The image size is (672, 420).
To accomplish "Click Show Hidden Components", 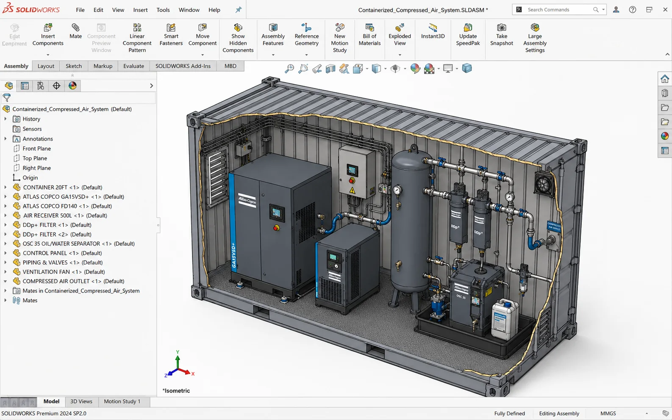I will tap(238, 38).
